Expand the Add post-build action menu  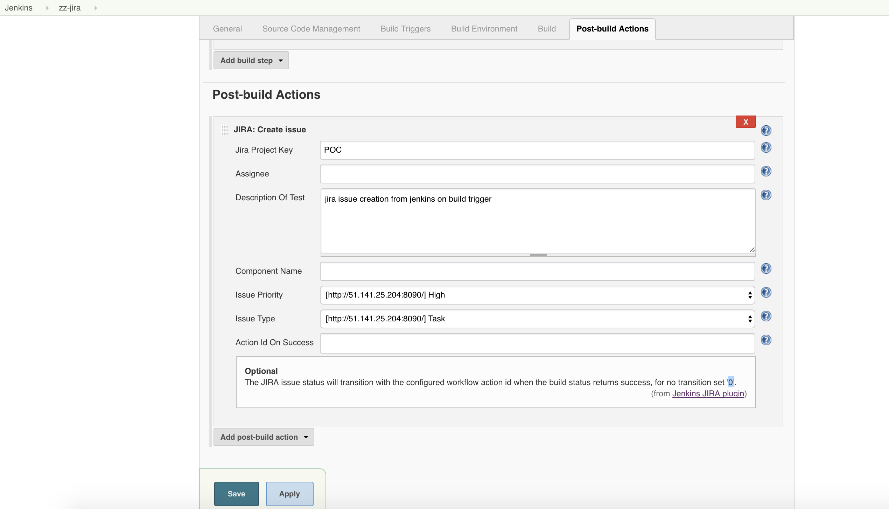click(x=264, y=437)
